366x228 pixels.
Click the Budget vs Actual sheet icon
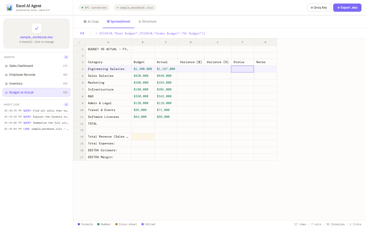pos(6,93)
